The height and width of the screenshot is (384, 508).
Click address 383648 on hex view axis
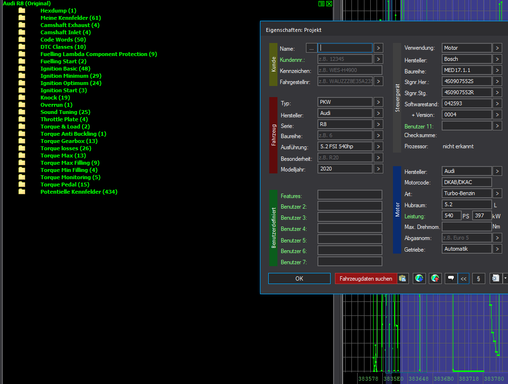click(418, 379)
